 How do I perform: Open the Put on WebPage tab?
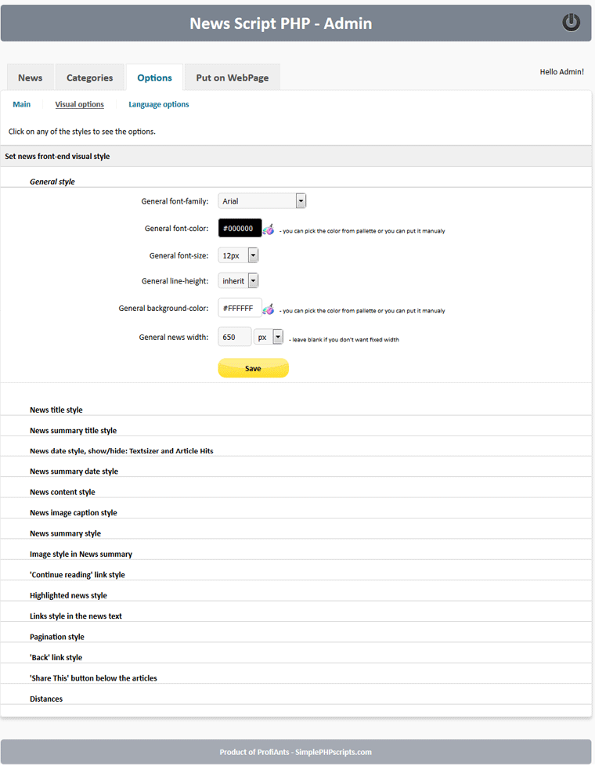coord(232,78)
